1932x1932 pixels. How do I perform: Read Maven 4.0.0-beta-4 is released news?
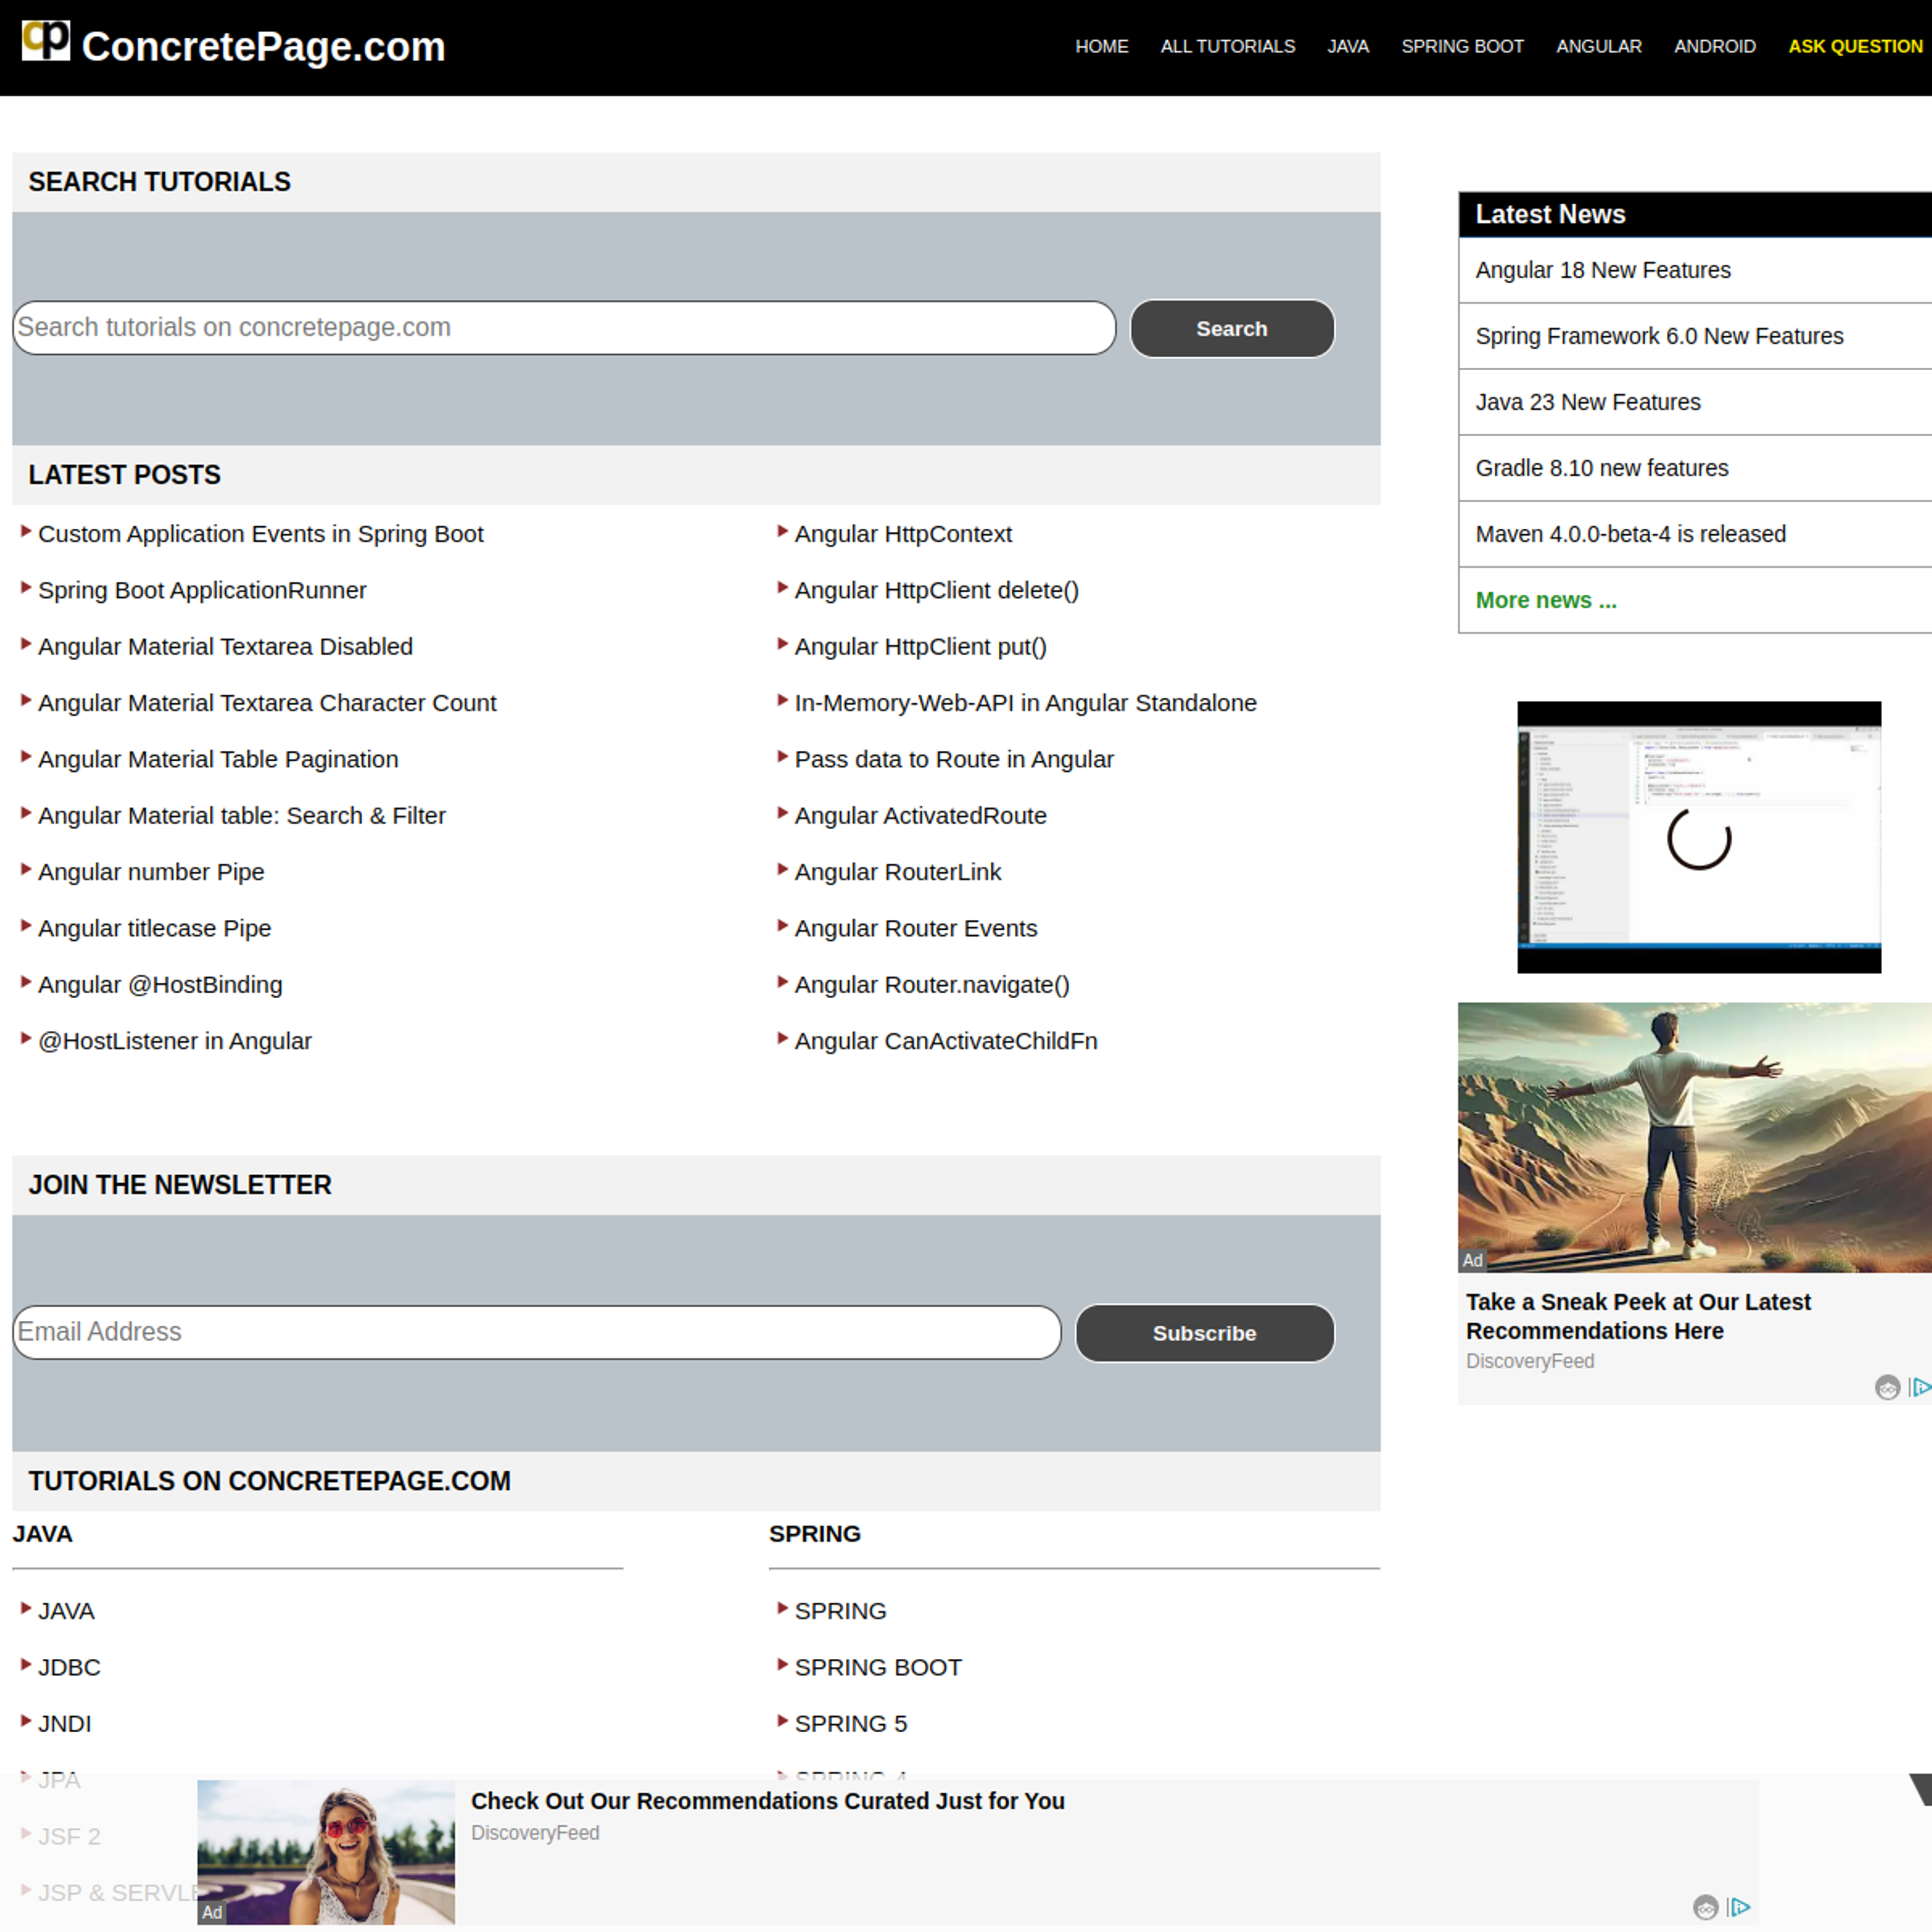tap(1630, 534)
